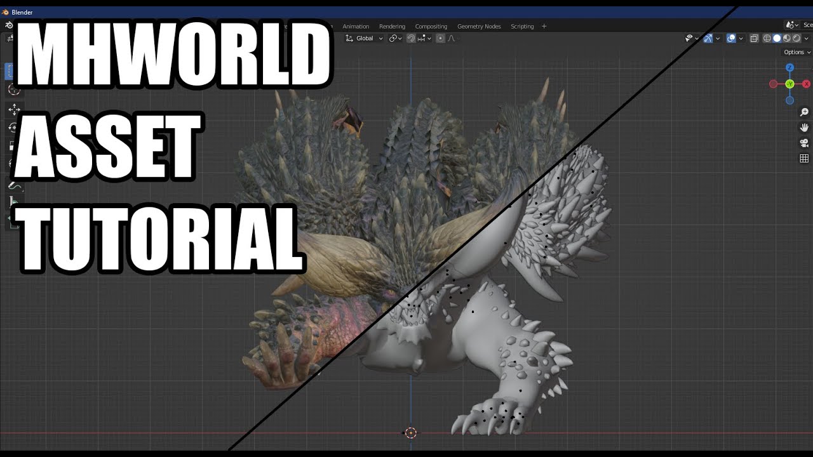Select the Annotate tool

pos(14,186)
